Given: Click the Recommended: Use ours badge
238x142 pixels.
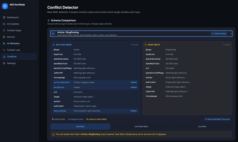Looking at the screenshot, I should (x=217, y=119).
